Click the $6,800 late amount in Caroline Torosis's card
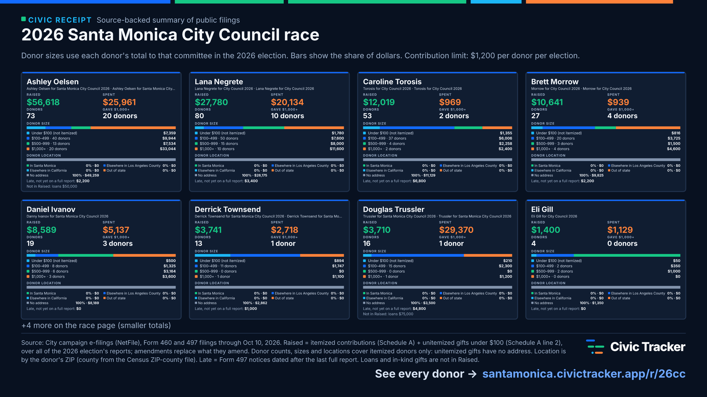 [419, 181]
